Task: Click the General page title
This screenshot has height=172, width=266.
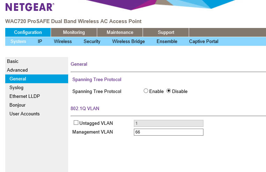Action: tap(79, 64)
